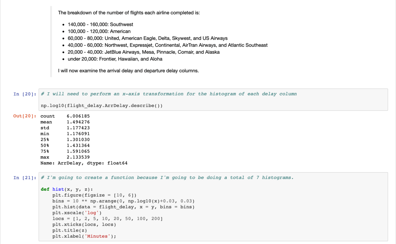Click the max value 2.133539 in output

pyautogui.click(x=78, y=157)
